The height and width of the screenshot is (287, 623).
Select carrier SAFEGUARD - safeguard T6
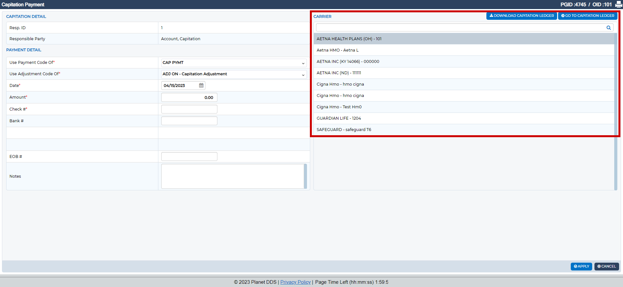click(x=464, y=129)
